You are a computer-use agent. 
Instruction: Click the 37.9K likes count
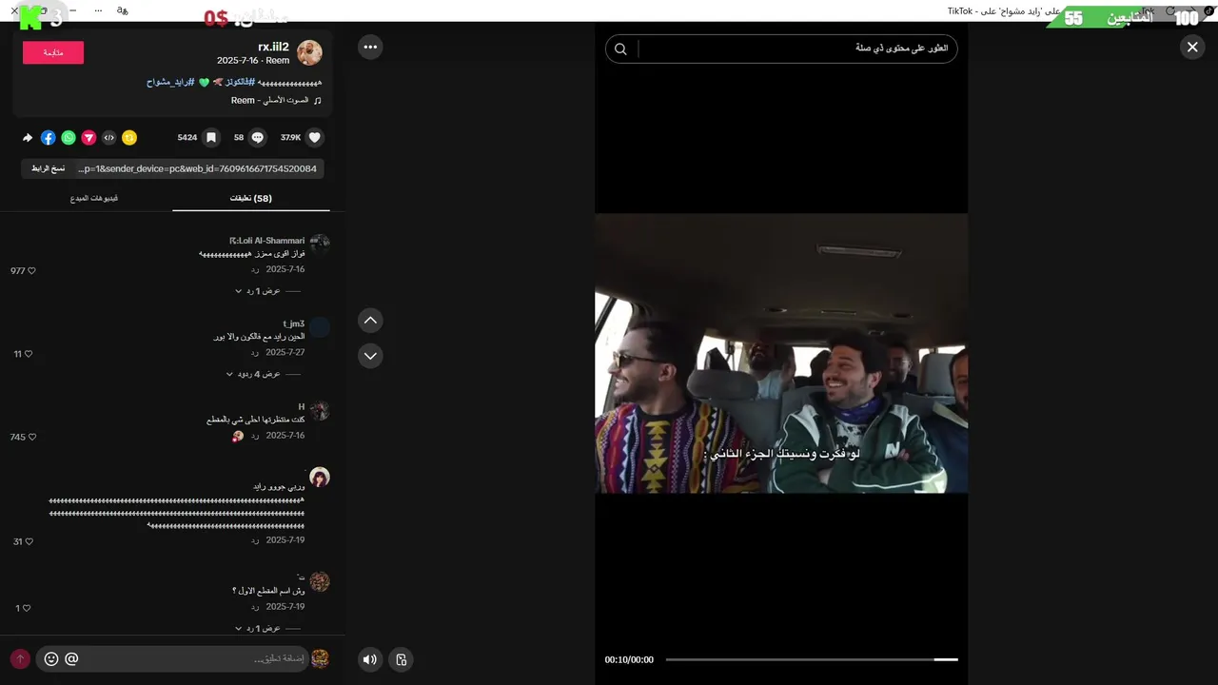[x=290, y=138]
